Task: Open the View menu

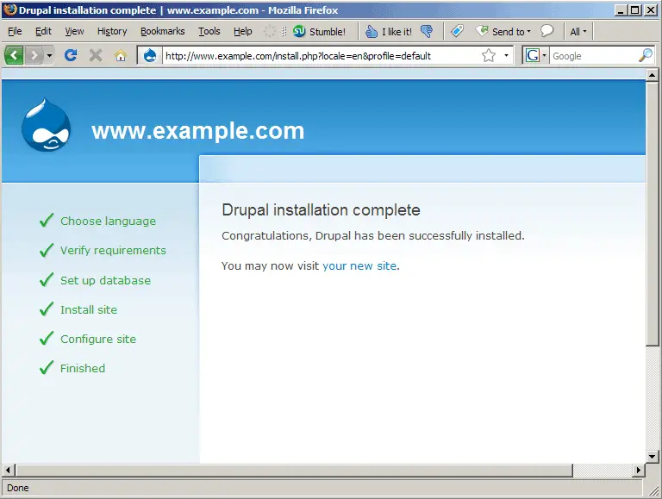Action: pos(74,31)
